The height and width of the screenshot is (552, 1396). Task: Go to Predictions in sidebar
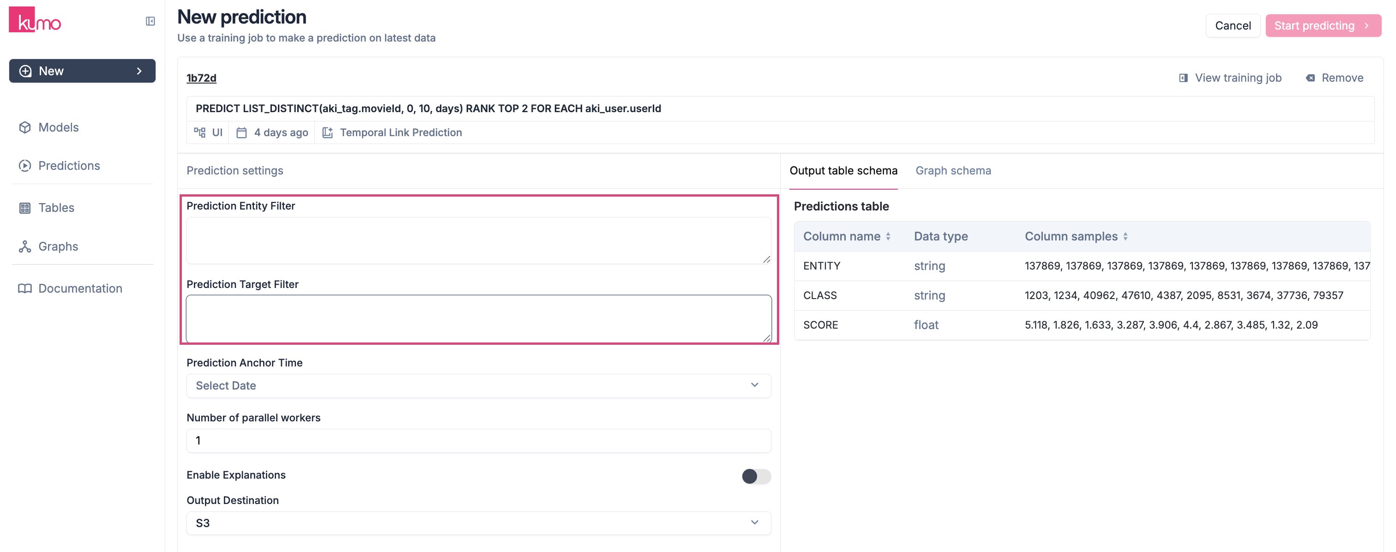coord(69,166)
